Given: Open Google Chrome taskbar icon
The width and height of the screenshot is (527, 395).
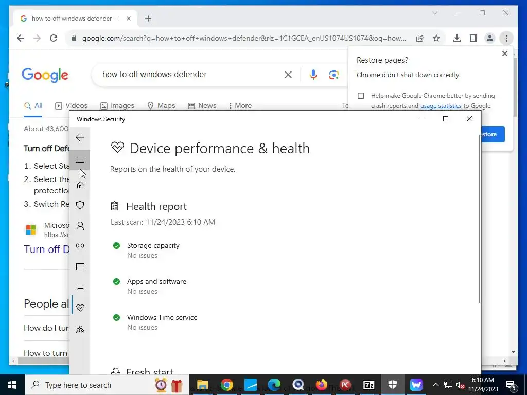Looking at the screenshot, I should click(x=227, y=385).
